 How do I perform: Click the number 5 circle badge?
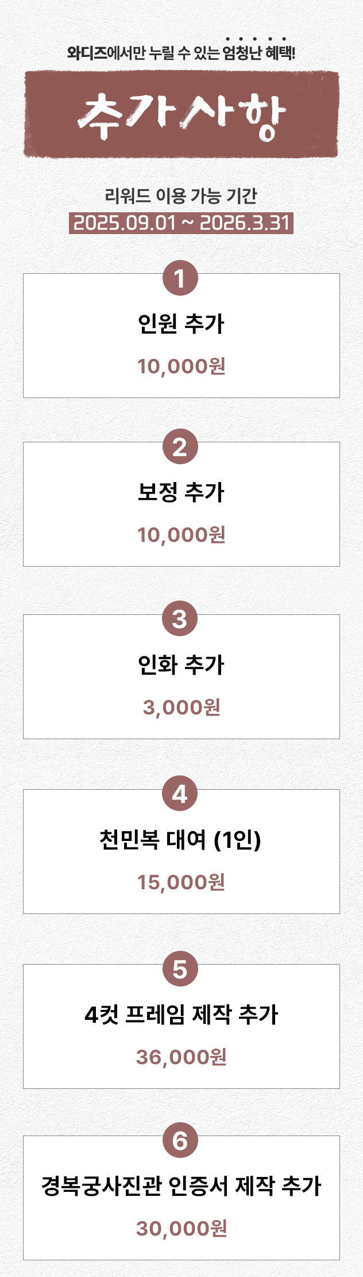coord(180,969)
